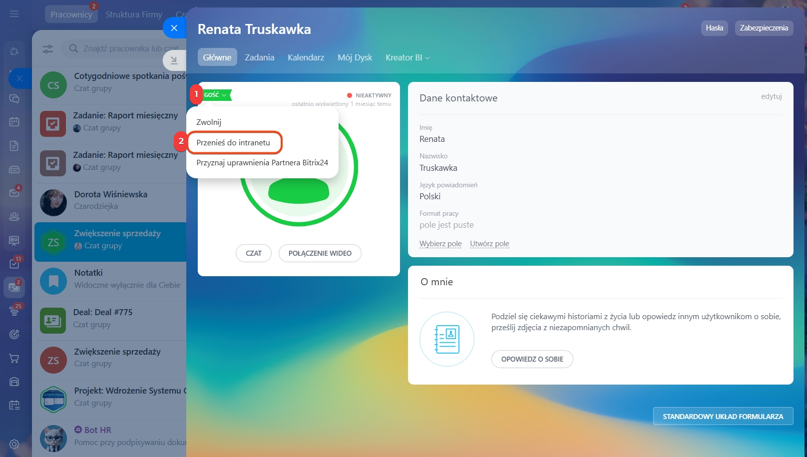Screen dimensions: 807x457
Task: Click the NIEAKTYWNY status label
Action: pyautogui.click(x=374, y=95)
